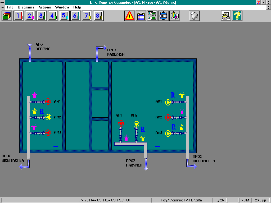Open the telephone computer communication icon
Viewport: 271px width, 203px height.
226,16
